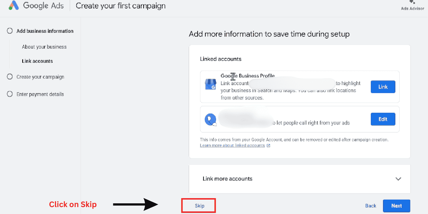The image size is (428, 214).
Task: Edit the phone number for call ads
Action: [x=383, y=119]
